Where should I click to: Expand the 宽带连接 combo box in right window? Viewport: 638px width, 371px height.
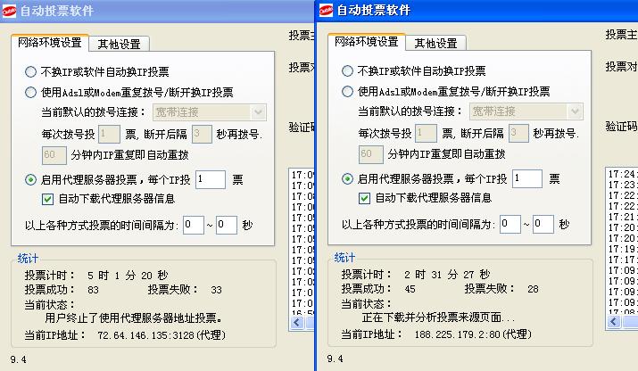pyautogui.click(x=576, y=111)
